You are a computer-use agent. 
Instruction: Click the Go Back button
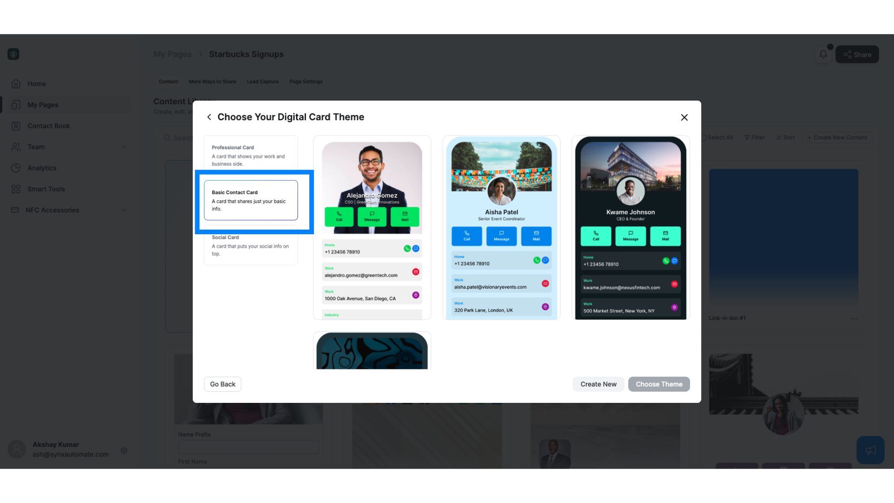[x=222, y=384]
